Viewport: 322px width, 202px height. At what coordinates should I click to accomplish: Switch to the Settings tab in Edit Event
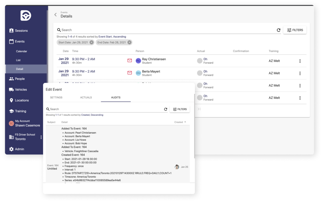click(56, 97)
